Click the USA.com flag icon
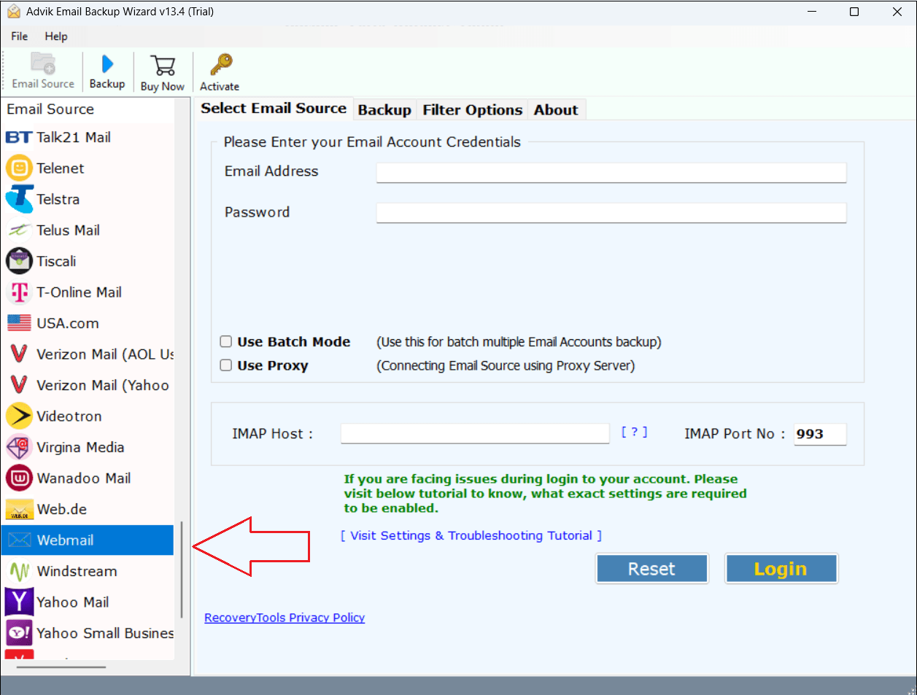The height and width of the screenshot is (695, 917). [19, 323]
